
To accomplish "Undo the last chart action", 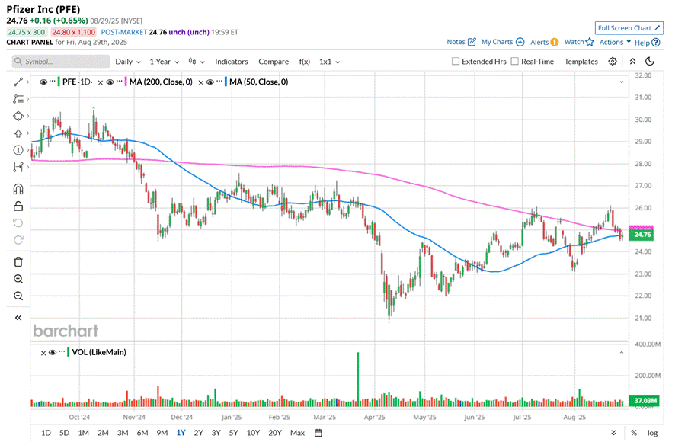I will pyautogui.click(x=18, y=223).
